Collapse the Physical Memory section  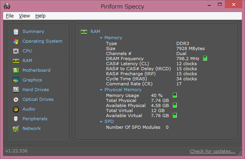101,90
